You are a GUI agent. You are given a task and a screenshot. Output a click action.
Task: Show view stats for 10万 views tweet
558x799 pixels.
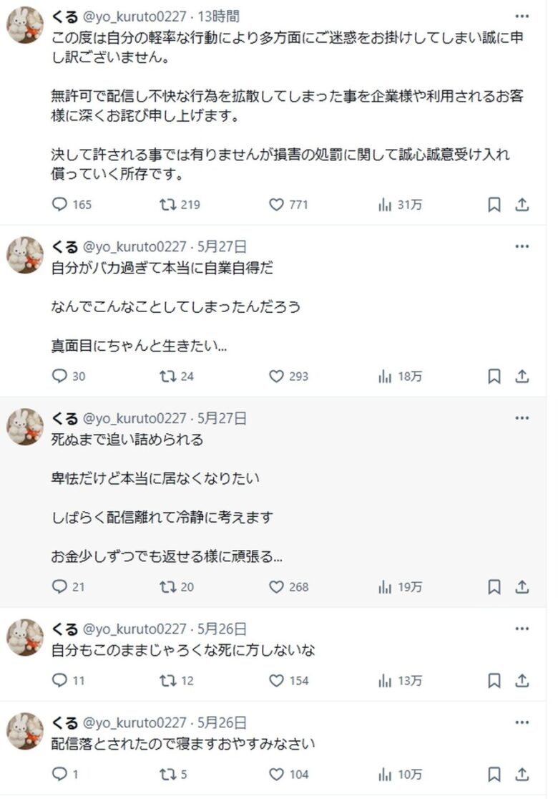coord(384,774)
